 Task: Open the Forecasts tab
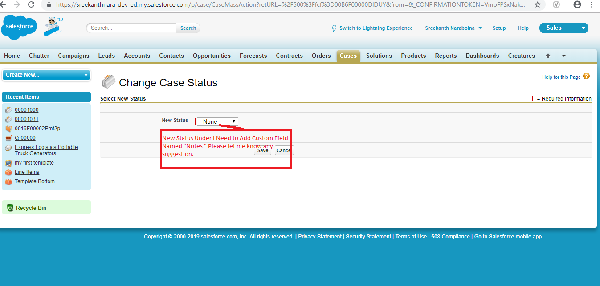click(x=253, y=56)
